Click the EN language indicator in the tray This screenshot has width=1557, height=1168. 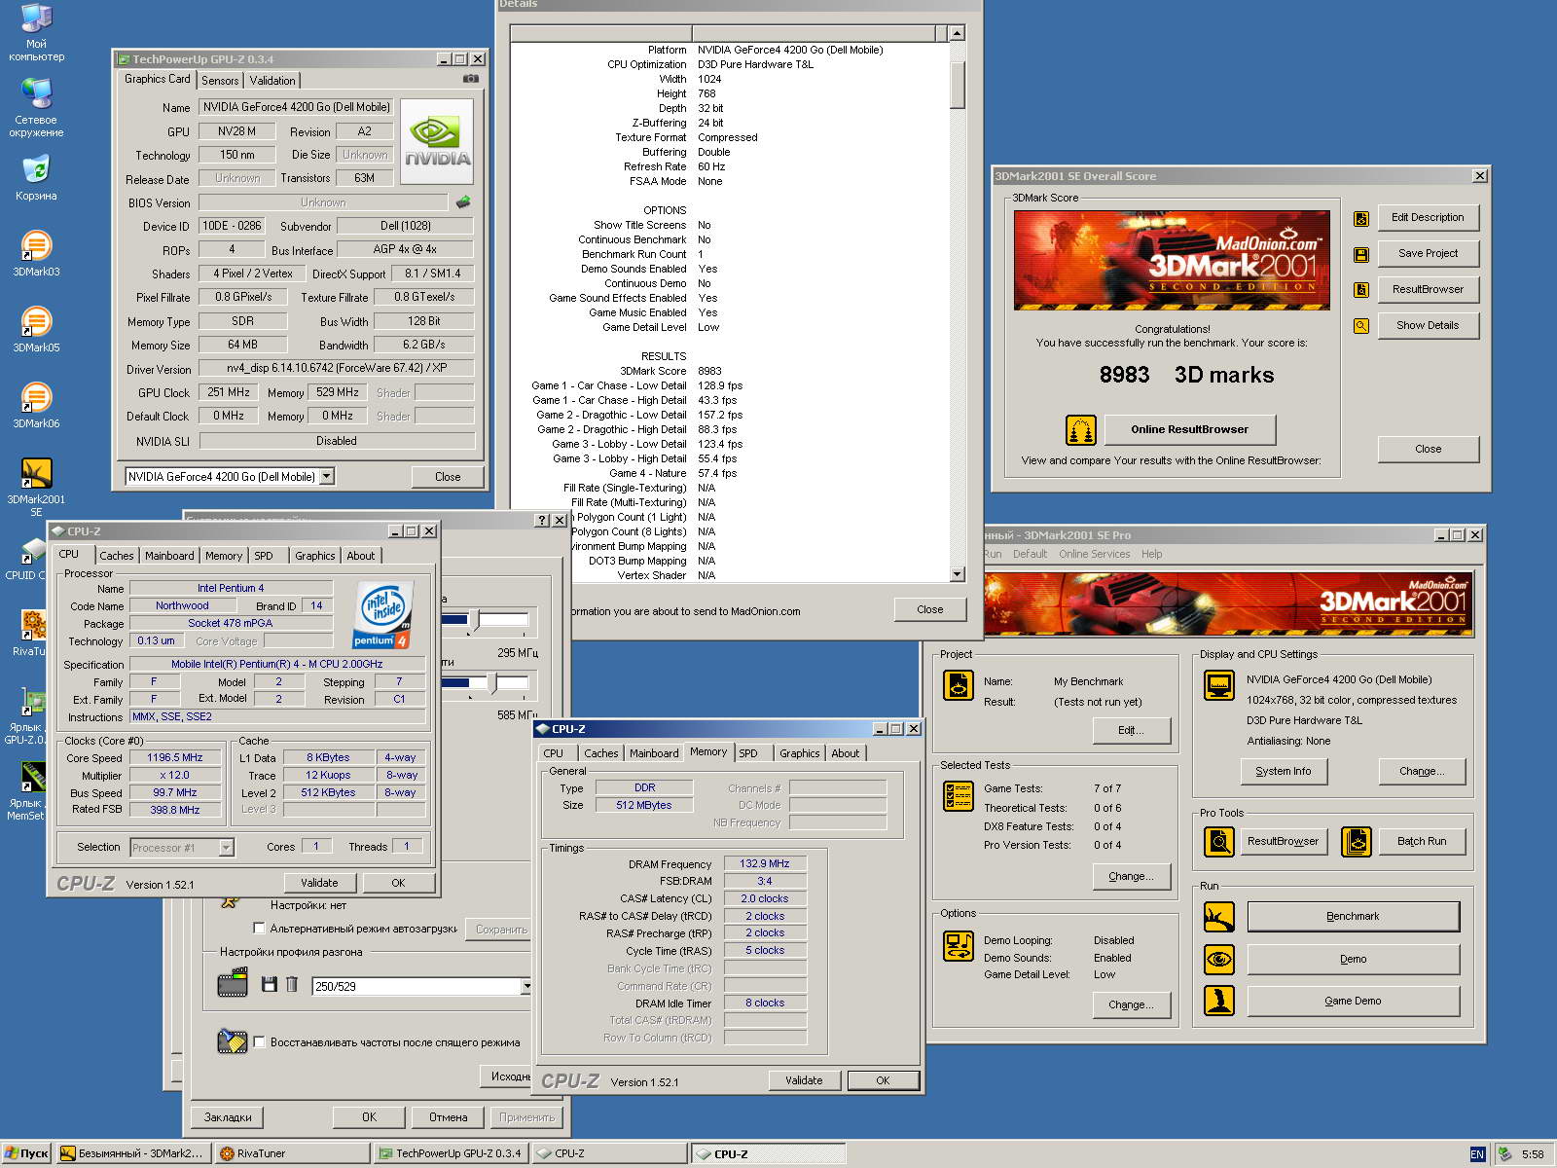click(x=1477, y=1154)
